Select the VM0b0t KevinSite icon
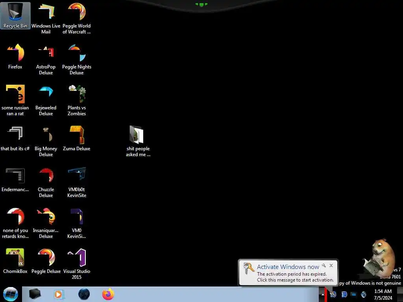The width and height of the screenshot is (403, 302). 77,182
